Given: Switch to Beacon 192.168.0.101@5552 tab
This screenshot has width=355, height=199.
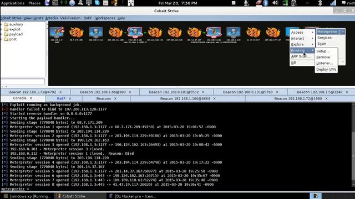Looking at the screenshot, I should 176,92.
